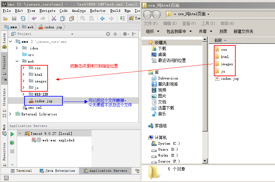Navigate Forward with right arrow icon
This screenshot has height=182, width=275.
[111, 18]
